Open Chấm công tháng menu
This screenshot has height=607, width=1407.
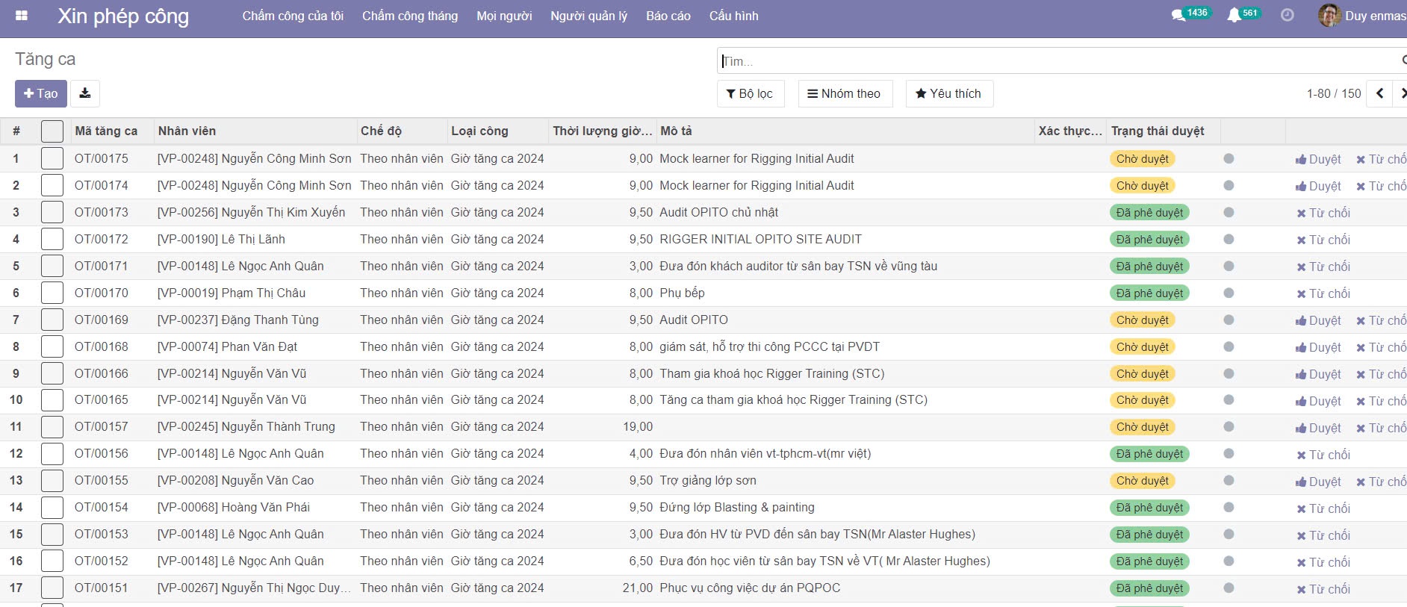point(410,16)
